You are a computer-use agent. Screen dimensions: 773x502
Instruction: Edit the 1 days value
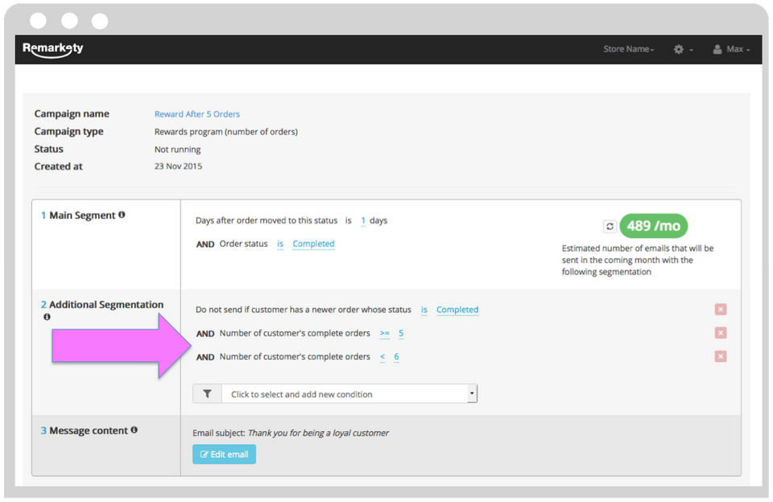pos(363,220)
